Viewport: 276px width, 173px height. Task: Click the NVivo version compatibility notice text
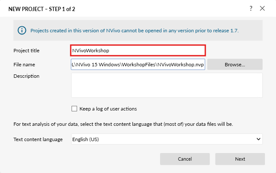click(135, 31)
